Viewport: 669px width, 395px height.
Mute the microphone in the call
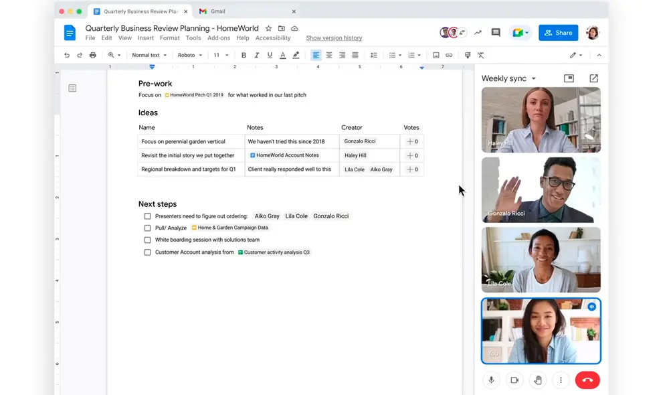coord(491,380)
